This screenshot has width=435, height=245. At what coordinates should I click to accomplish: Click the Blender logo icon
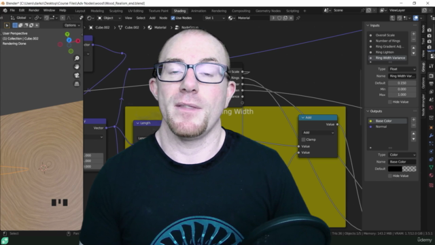click(x=5, y=10)
